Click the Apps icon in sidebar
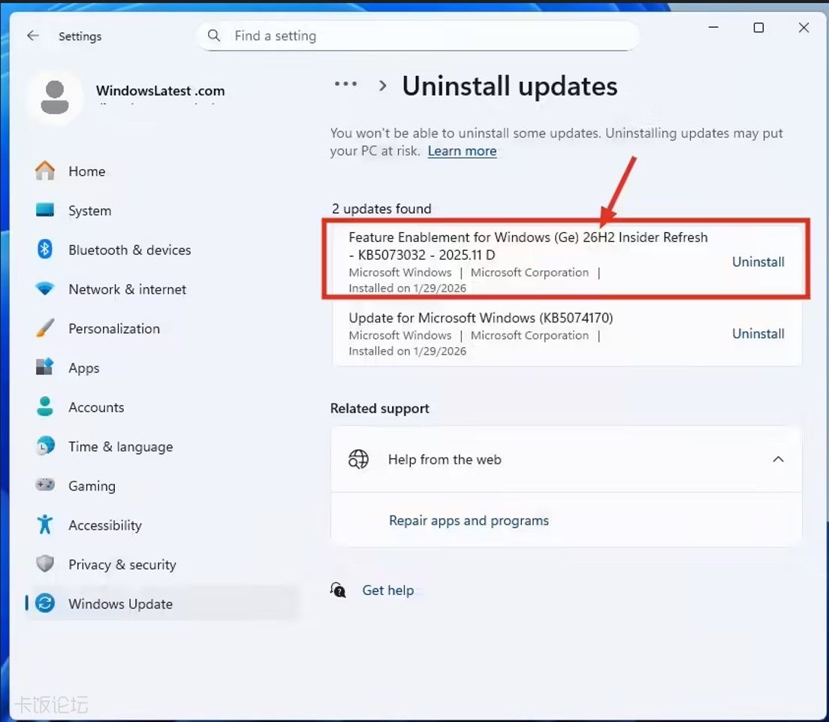The width and height of the screenshot is (829, 722). coord(45,367)
